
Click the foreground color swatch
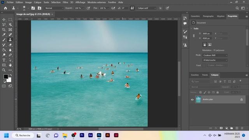(5, 77)
